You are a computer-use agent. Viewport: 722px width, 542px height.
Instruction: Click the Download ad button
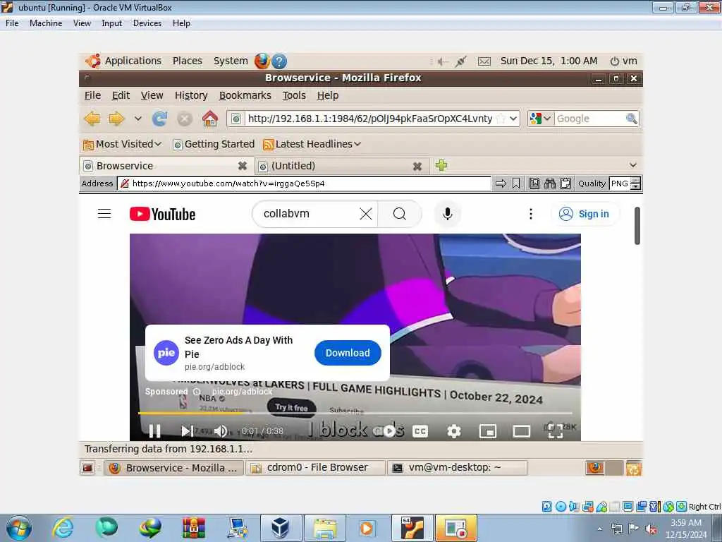(x=348, y=353)
